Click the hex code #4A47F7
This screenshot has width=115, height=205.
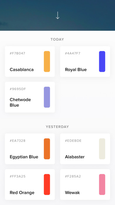click(x=73, y=53)
